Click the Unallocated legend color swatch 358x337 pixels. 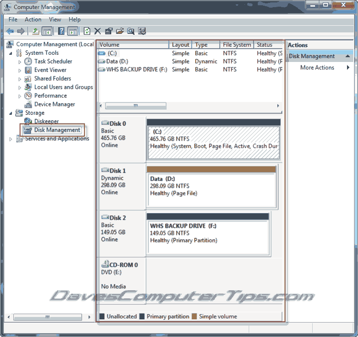point(102,317)
